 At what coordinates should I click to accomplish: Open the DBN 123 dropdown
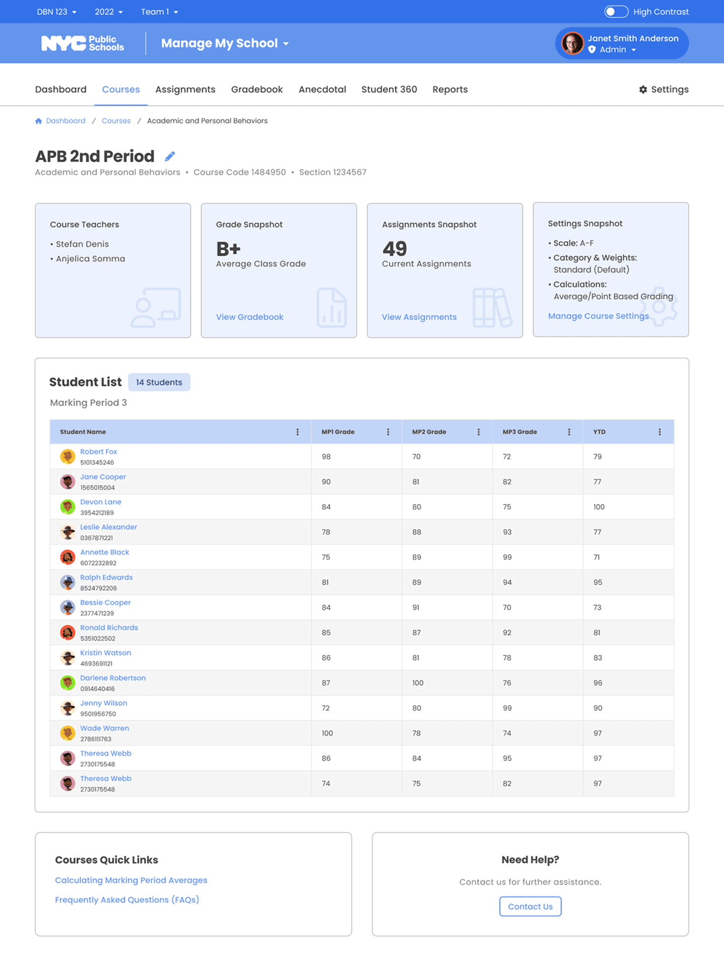56,12
